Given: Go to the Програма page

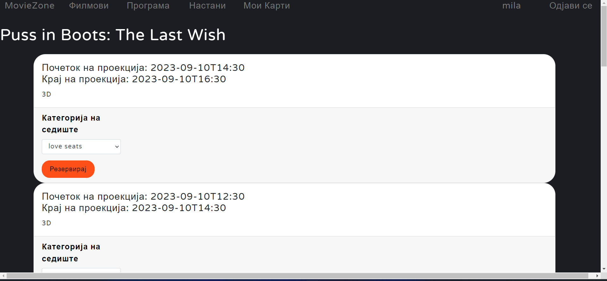Looking at the screenshot, I should coord(148,6).
